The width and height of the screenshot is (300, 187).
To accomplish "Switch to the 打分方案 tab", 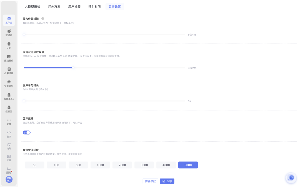I will (x=54, y=6).
